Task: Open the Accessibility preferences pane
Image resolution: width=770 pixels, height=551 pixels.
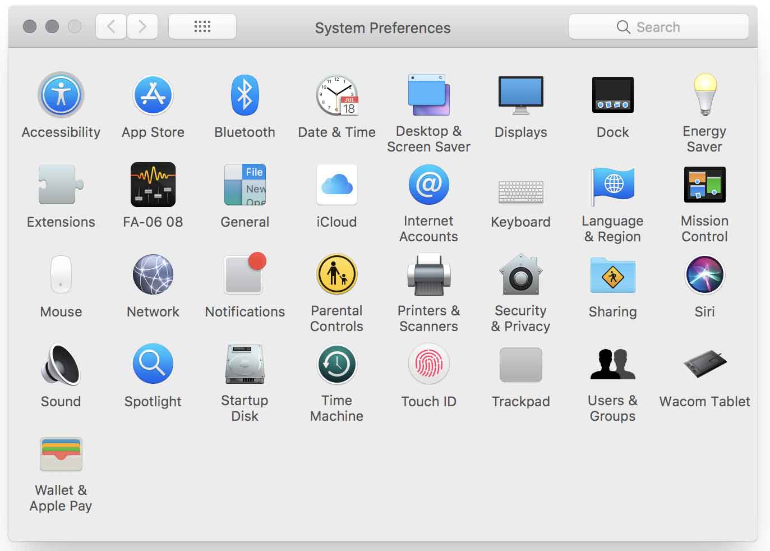Action: point(61,95)
